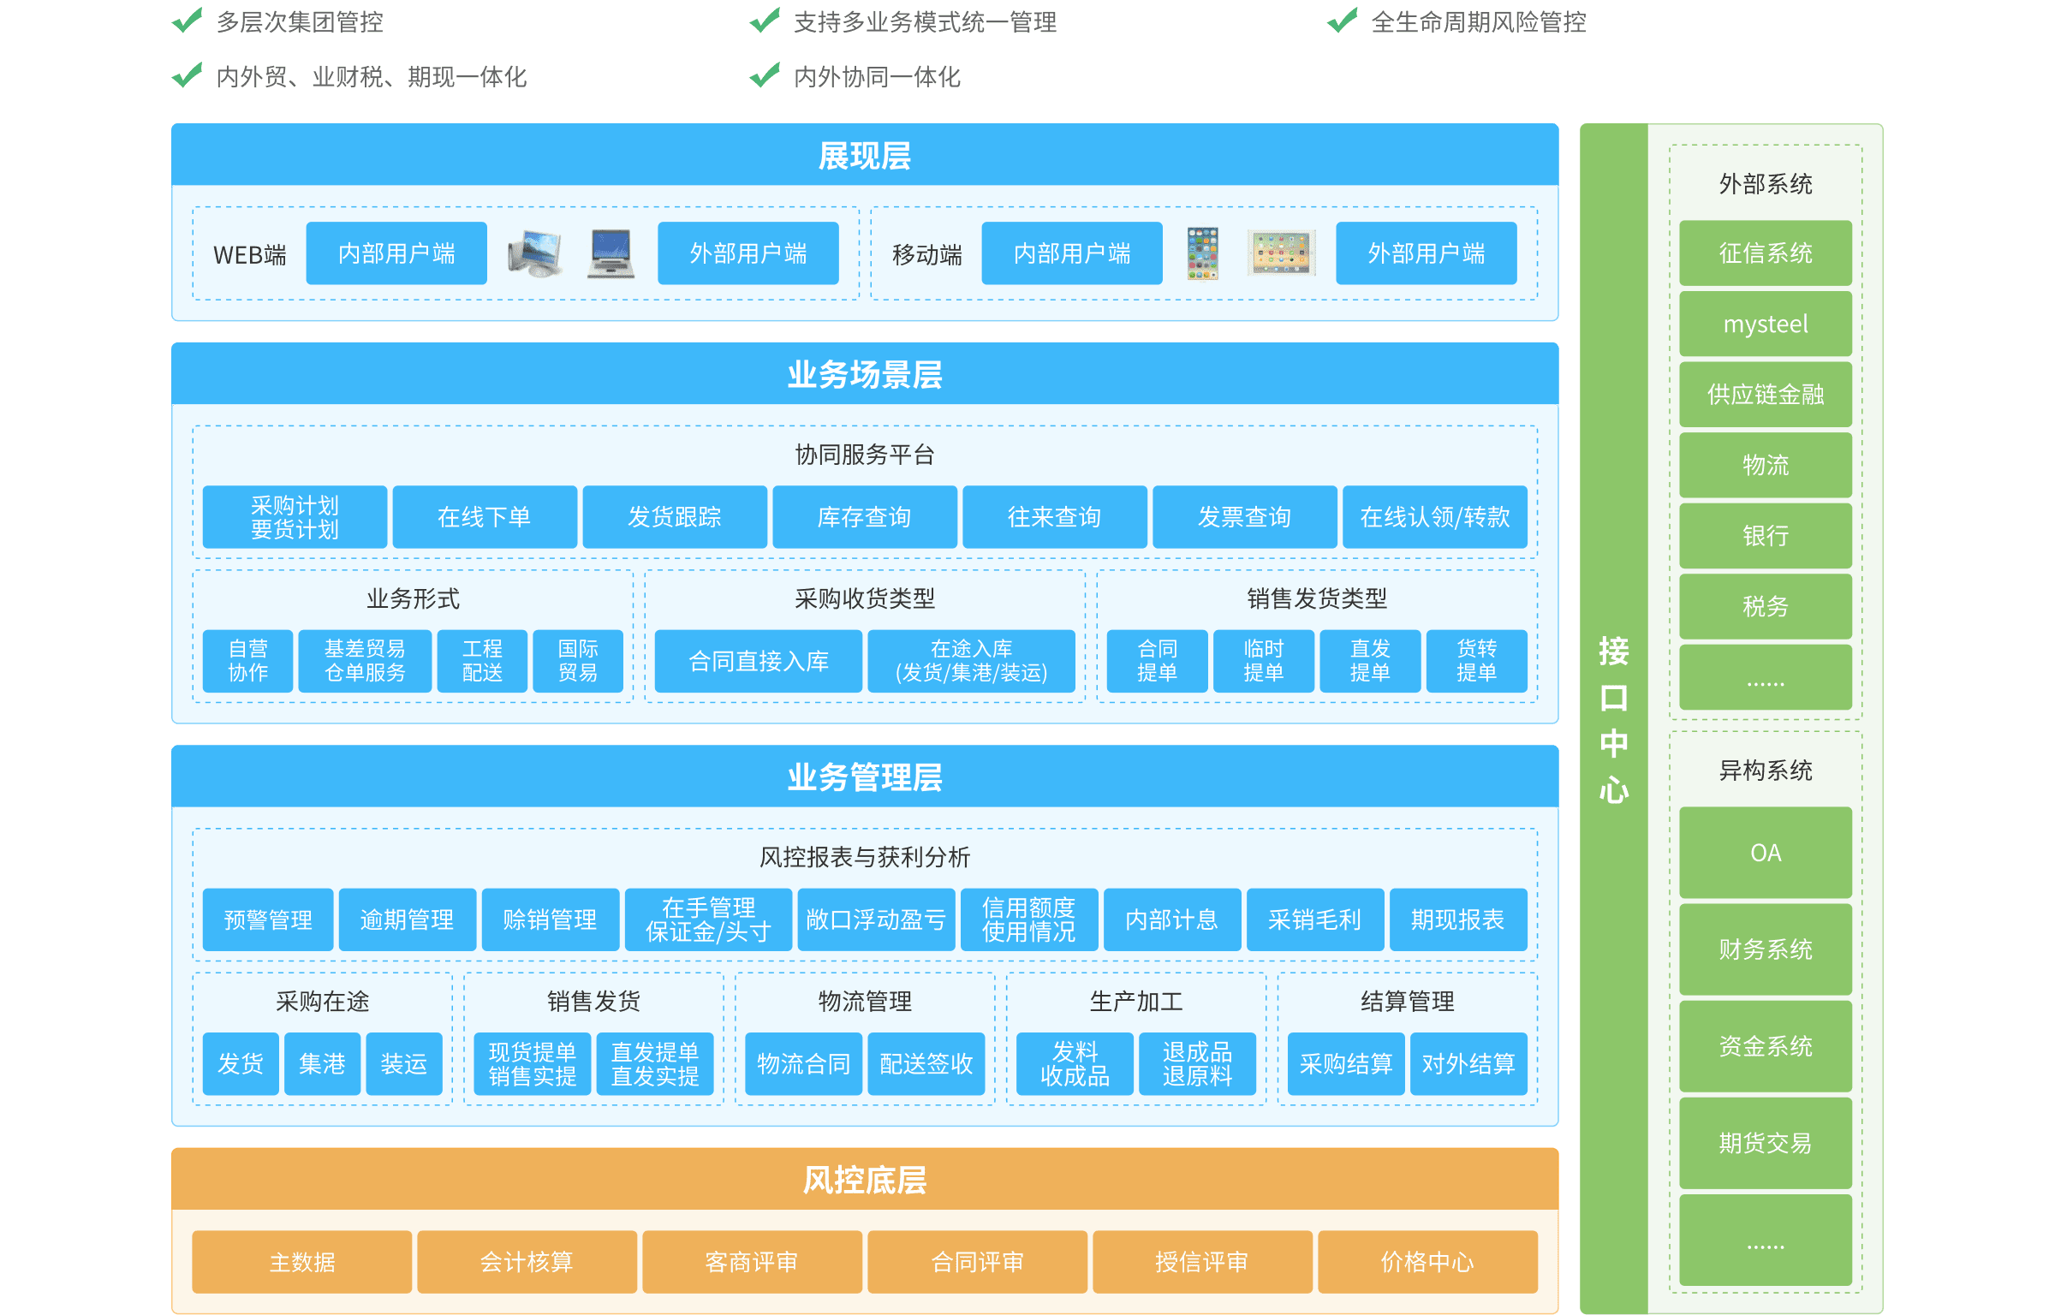Click the desktop computer icon
Viewport: 2055px width, 1315px height.
(534, 253)
